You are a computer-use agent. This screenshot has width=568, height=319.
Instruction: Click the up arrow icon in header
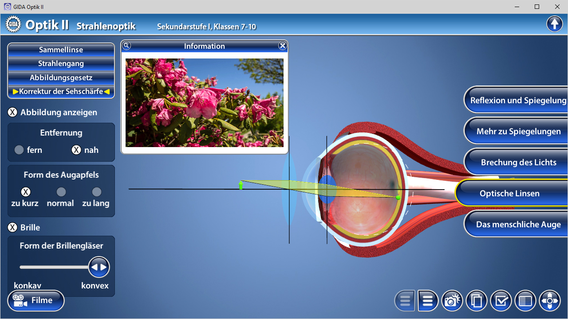click(x=555, y=24)
